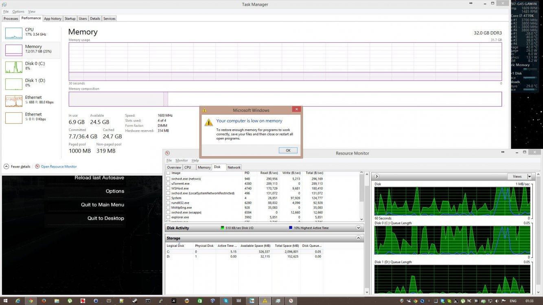The image size is (543, 305).
Task: Open Firefox from the taskbar
Action: [x=44, y=301]
